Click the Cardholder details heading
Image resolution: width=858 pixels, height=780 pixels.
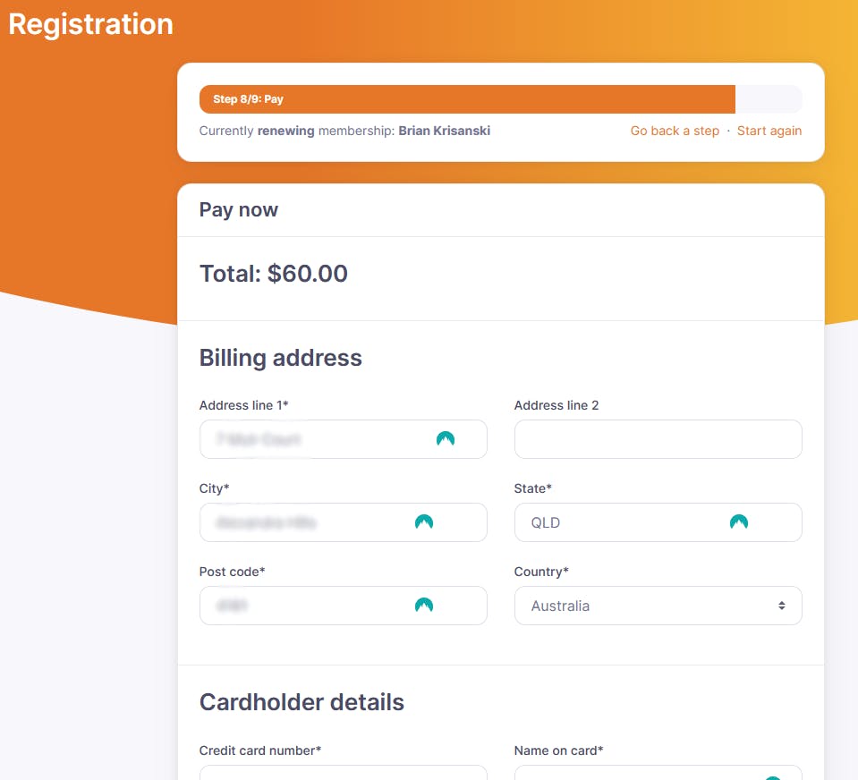(302, 702)
